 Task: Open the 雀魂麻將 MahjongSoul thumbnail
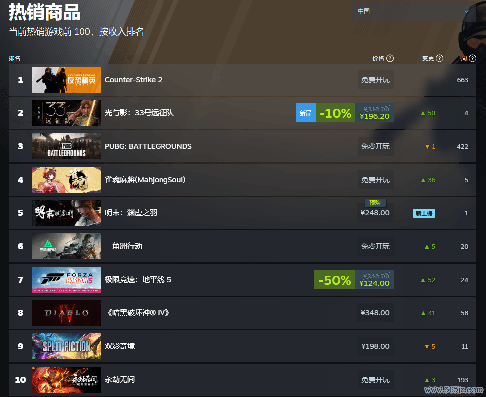tap(67, 180)
